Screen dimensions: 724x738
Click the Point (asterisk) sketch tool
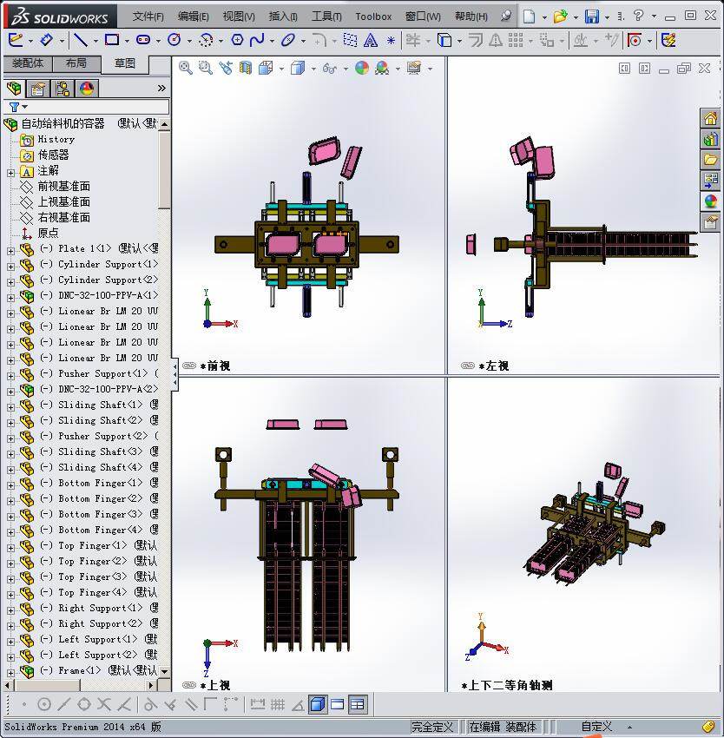[x=391, y=41]
